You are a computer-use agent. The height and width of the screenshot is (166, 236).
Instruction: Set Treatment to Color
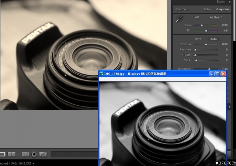click(207, 9)
